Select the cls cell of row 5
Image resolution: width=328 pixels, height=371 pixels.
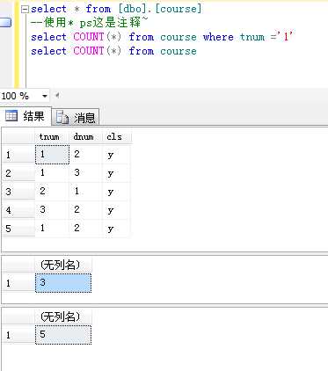116,229
